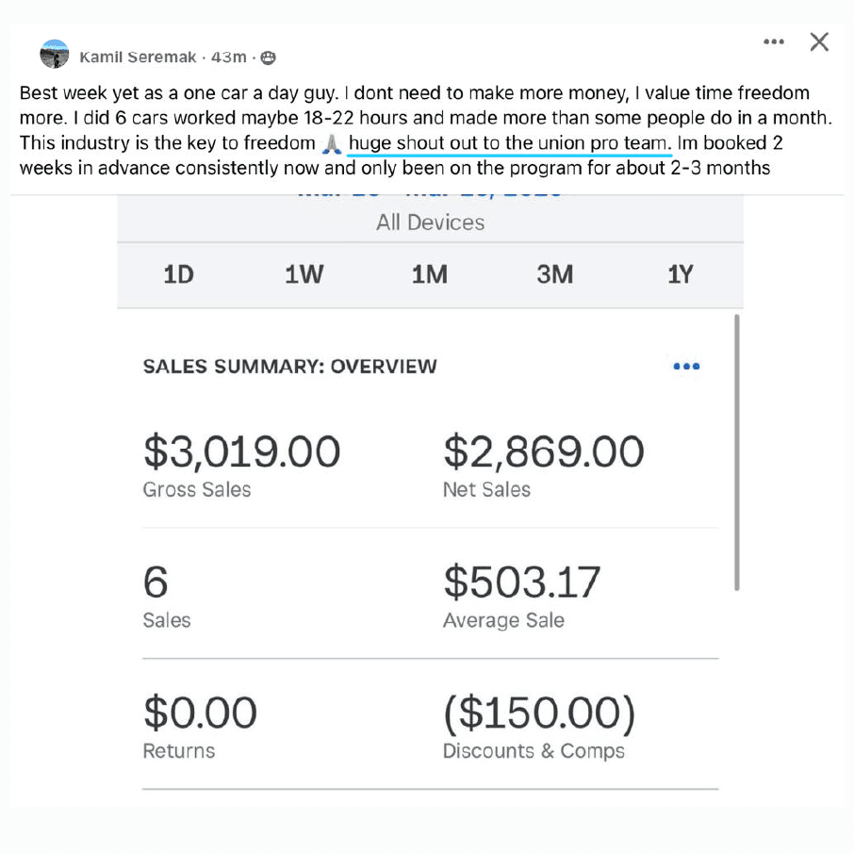Open the post options three-dot menu

[773, 41]
